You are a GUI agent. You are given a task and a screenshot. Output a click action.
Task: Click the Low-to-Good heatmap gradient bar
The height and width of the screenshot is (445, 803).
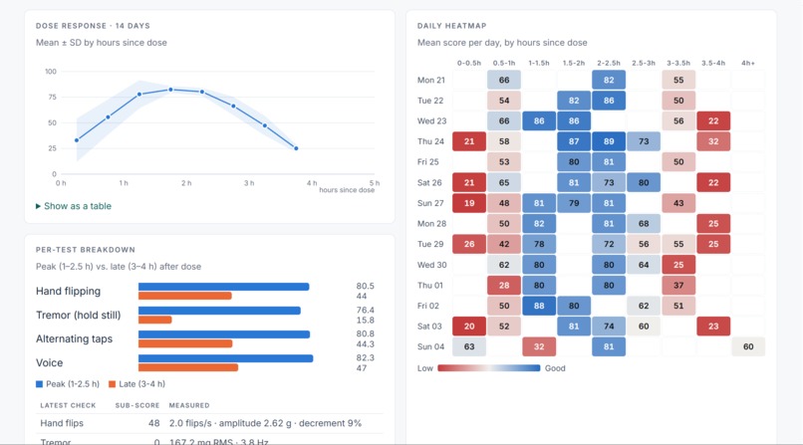489,368
